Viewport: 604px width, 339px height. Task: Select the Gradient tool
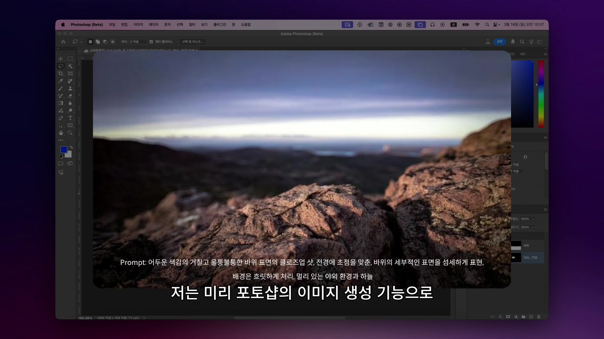(61, 103)
